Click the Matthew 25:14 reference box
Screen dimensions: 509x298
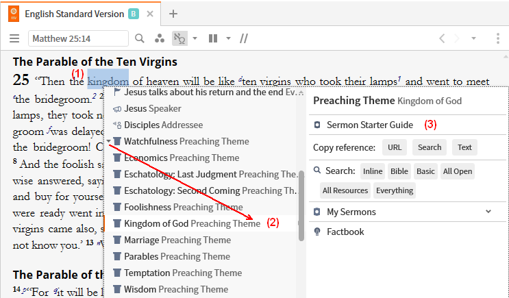pos(78,38)
